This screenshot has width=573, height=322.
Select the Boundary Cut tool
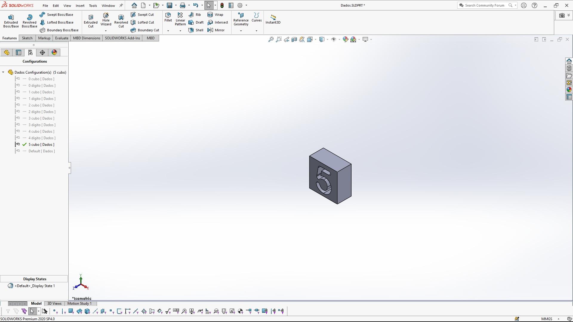[x=145, y=30]
